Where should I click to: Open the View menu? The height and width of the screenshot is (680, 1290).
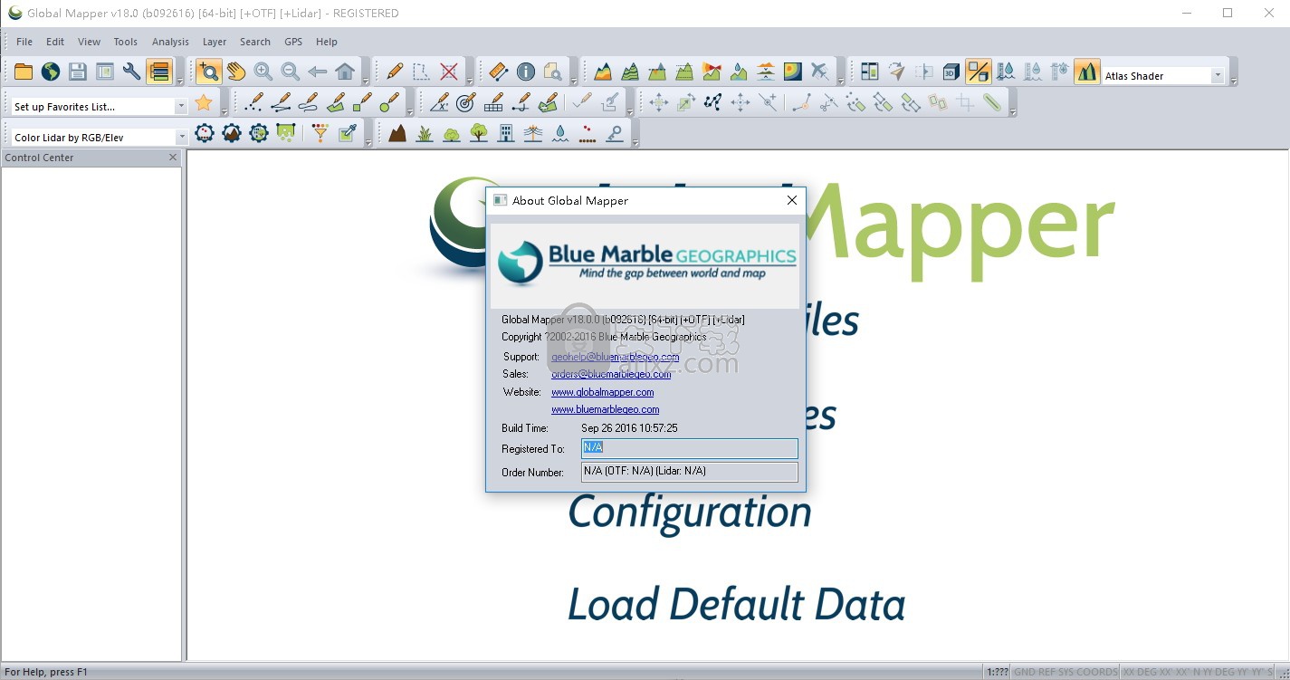pyautogui.click(x=89, y=42)
